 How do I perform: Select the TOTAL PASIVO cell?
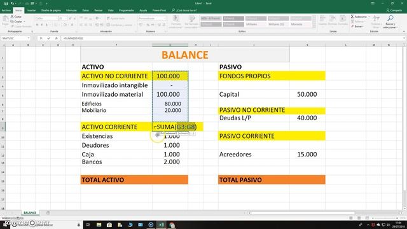pos(254,179)
